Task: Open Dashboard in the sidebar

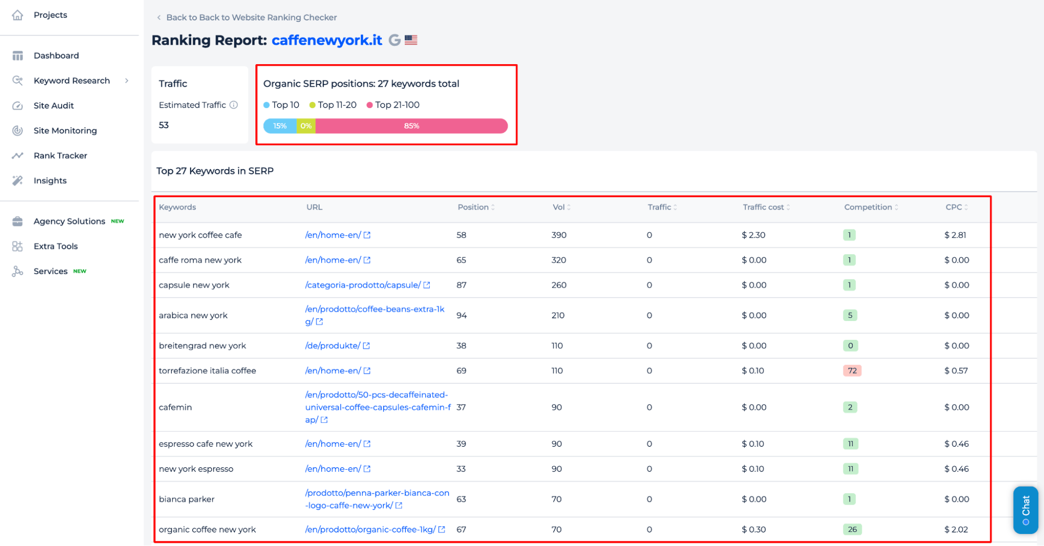Action: (56, 56)
